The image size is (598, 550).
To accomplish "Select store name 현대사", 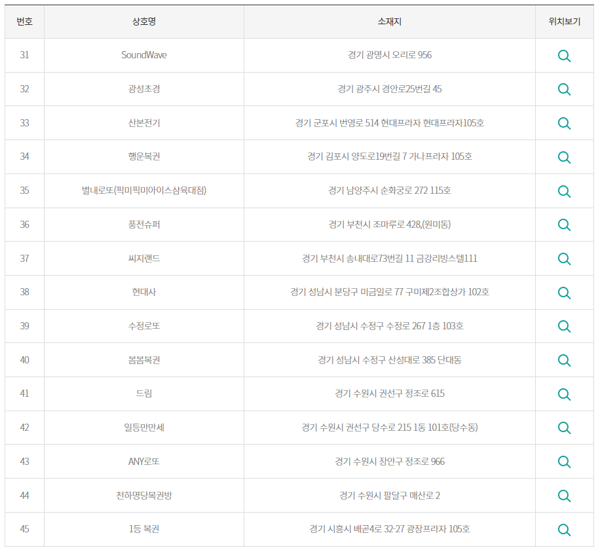I will [144, 291].
